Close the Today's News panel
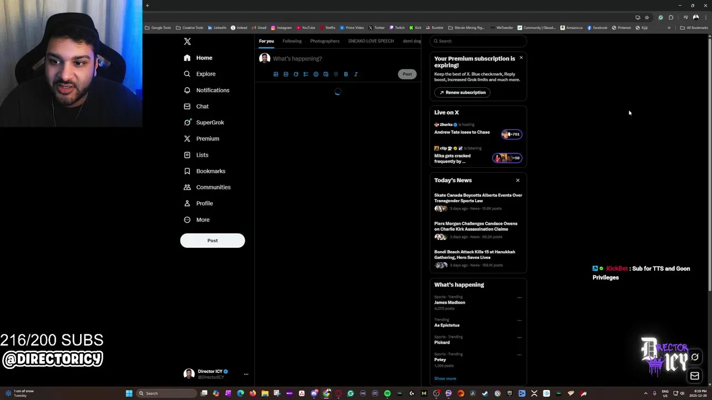Image resolution: width=712 pixels, height=400 pixels. point(518,180)
